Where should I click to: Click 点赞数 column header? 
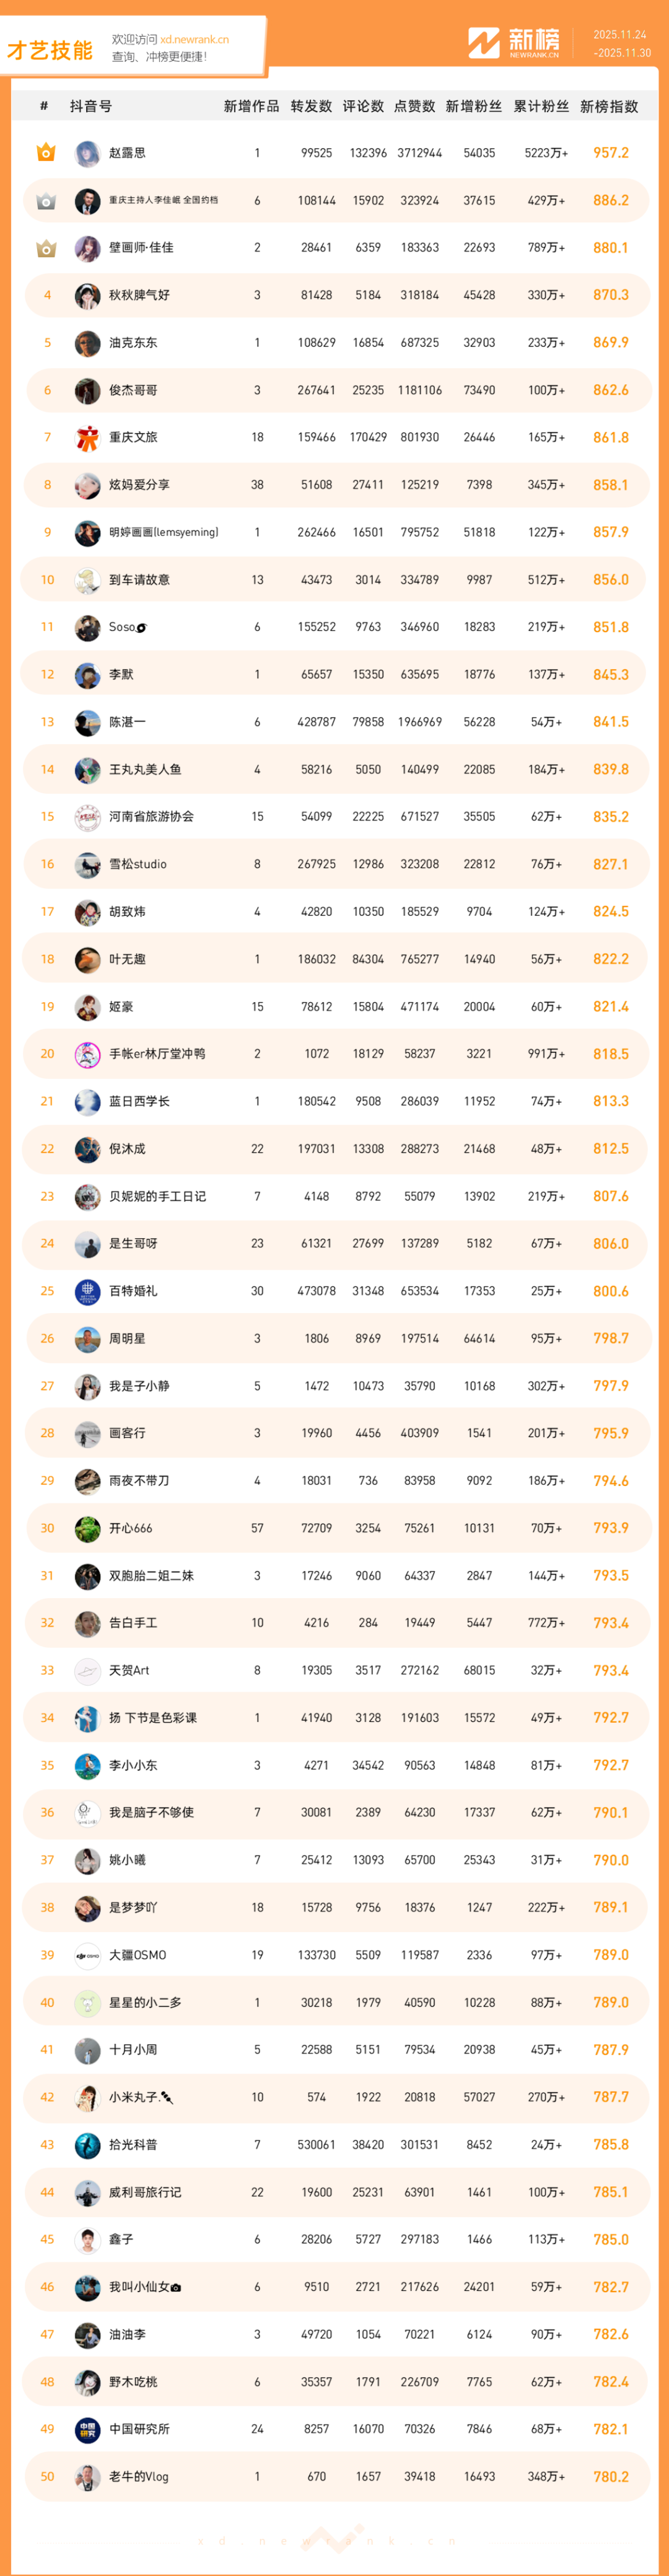coord(415,106)
